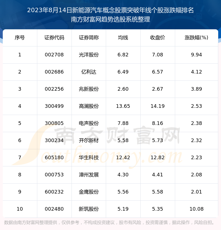The height and width of the screenshot is (230, 221).
Task: Select stock name 兆新股份
Action: click(x=89, y=89)
